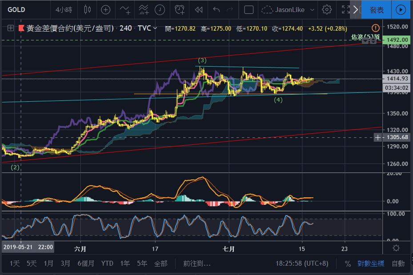Screen dimensions: 413x275
Task: Expand the TVC legend chevron
Action: (x=155, y=28)
